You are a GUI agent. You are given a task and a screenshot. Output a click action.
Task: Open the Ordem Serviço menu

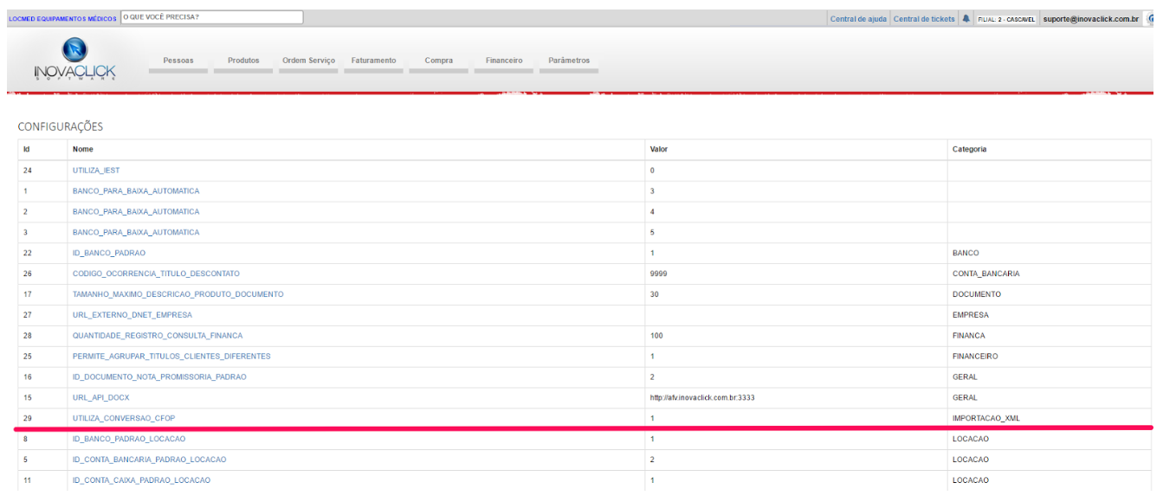(x=308, y=61)
